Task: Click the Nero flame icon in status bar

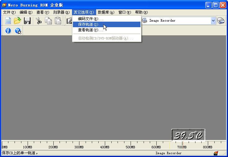Action: [x=216, y=153]
